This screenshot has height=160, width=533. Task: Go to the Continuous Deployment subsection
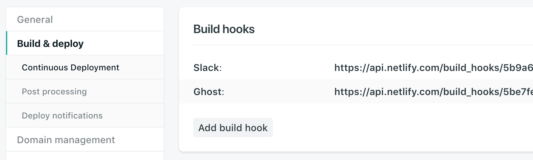pos(70,68)
